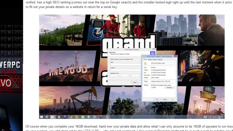Select the Created date value in Properties
This screenshot has height=131, width=233.
(161, 82)
